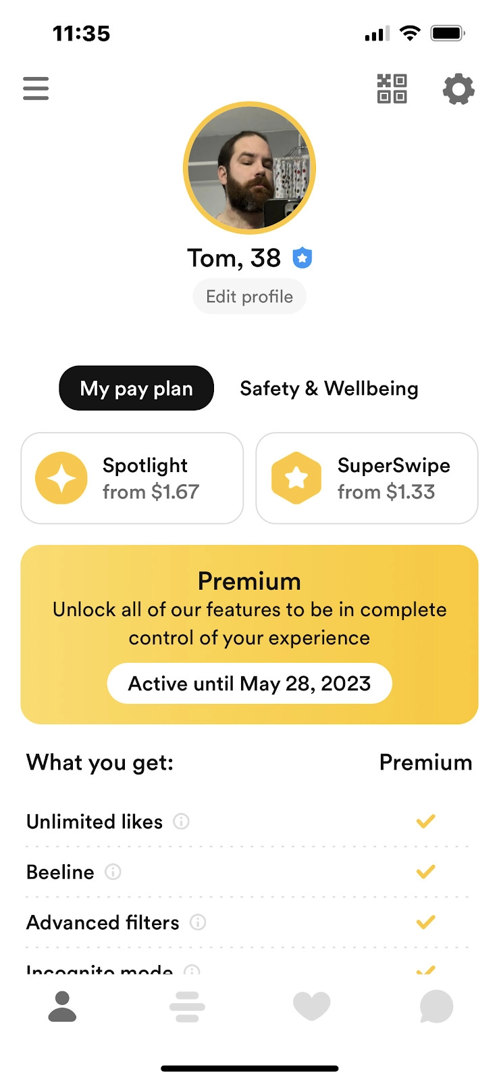Tap the Unlimited likes checkmark
The width and height of the screenshot is (499, 1082).
425,822
